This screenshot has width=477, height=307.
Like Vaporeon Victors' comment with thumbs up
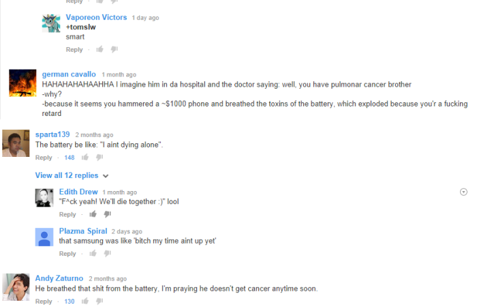coord(99,49)
